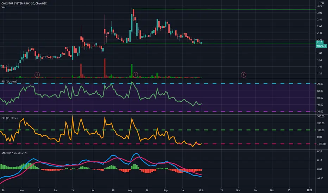Select the RSI (14, close) indicator label

click(x=10, y=81)
